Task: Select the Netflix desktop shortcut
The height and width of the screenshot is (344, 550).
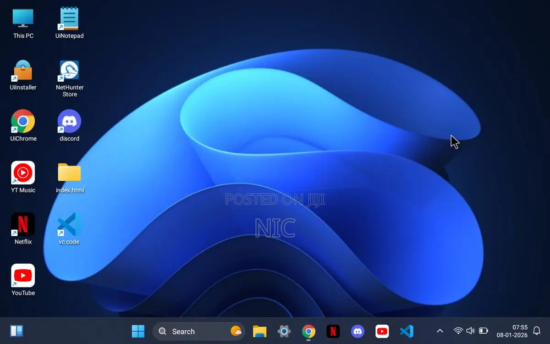Action: point(23,228)
